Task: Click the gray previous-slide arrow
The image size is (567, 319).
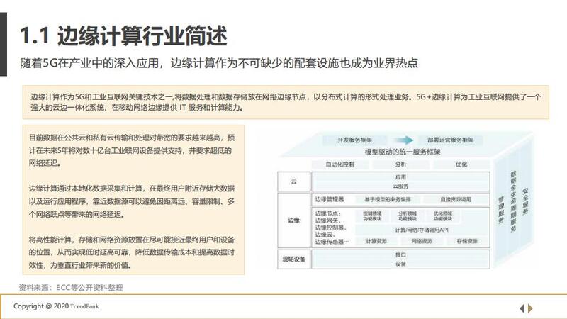Action: click(x=522, y=307)
